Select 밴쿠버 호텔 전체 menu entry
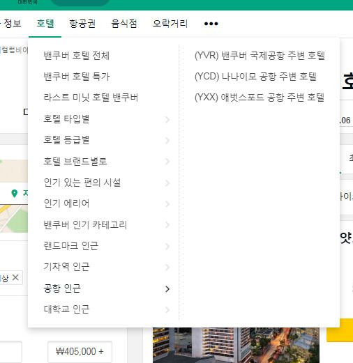 tap(77, 56)
